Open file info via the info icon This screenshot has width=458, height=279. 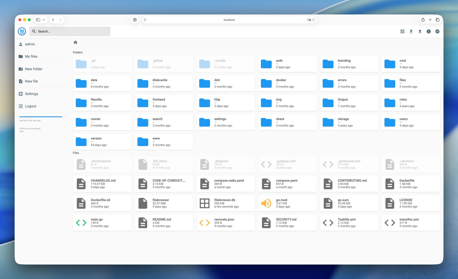click(x=429, y=31)
